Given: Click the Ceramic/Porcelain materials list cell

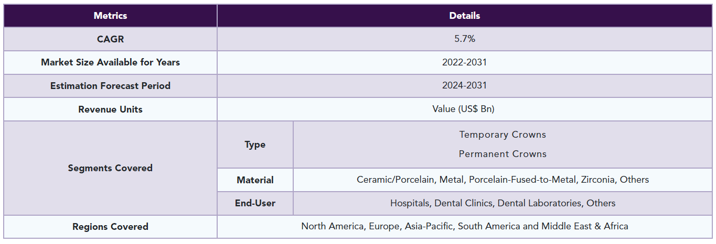Looking at the screenshot, I should [x=503, y=180].
